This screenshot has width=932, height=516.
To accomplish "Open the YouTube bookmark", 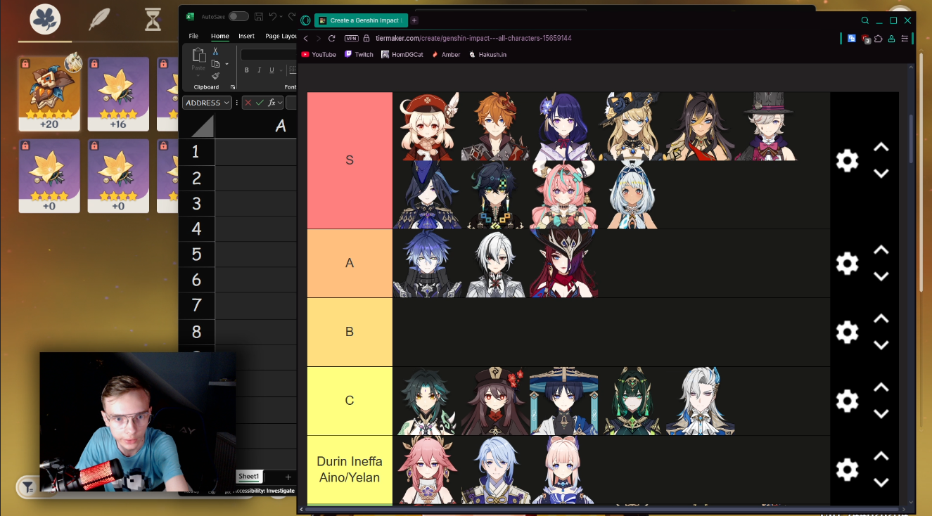I will [x=319, y=54].
